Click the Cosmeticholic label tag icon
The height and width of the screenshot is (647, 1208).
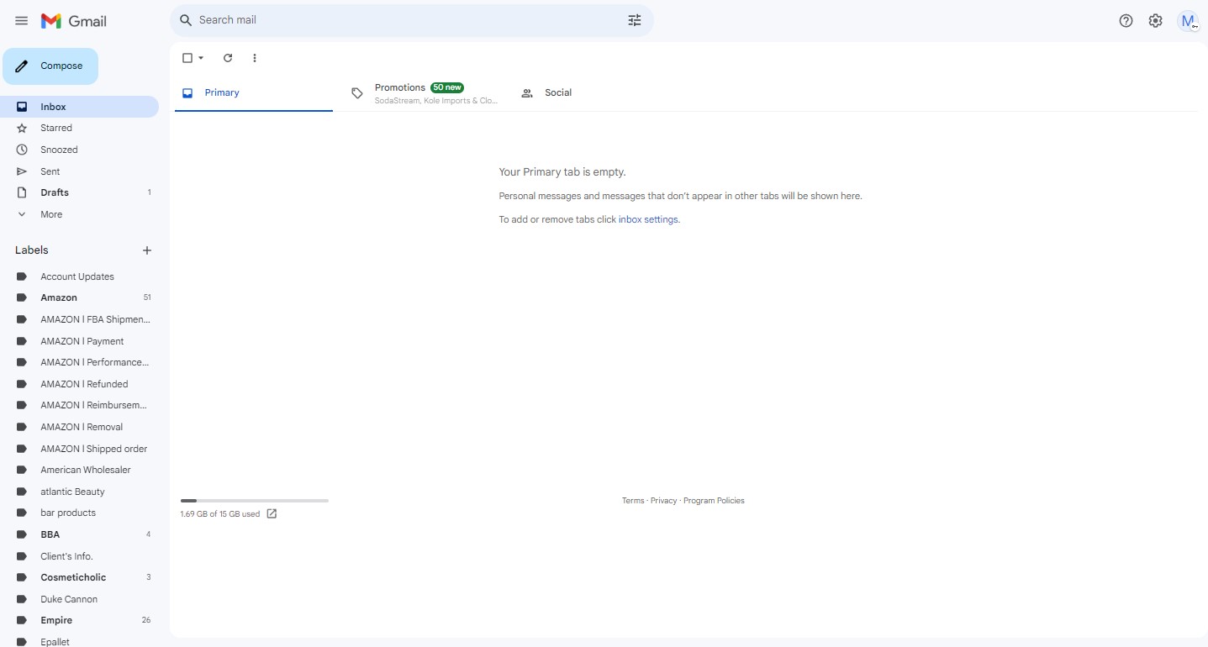click(22, 577)
